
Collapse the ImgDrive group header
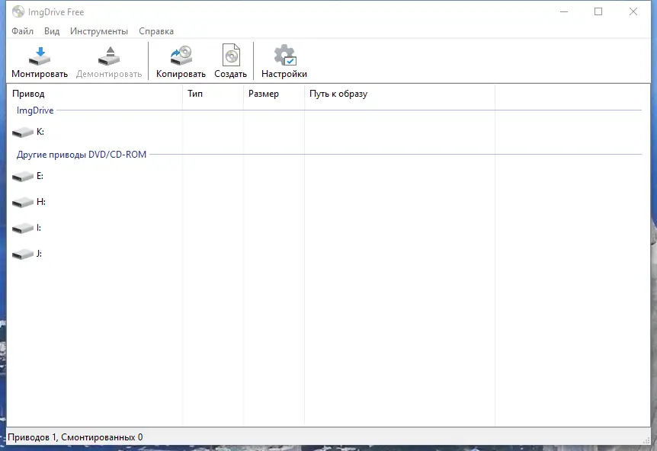(x=35, y=110)
